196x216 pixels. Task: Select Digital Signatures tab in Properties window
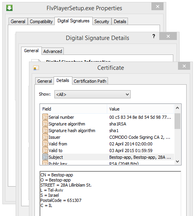[x=74, y=21]
